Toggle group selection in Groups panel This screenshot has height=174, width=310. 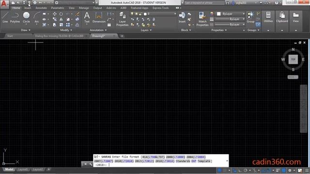pyautogui.click(x=258, y=25)
